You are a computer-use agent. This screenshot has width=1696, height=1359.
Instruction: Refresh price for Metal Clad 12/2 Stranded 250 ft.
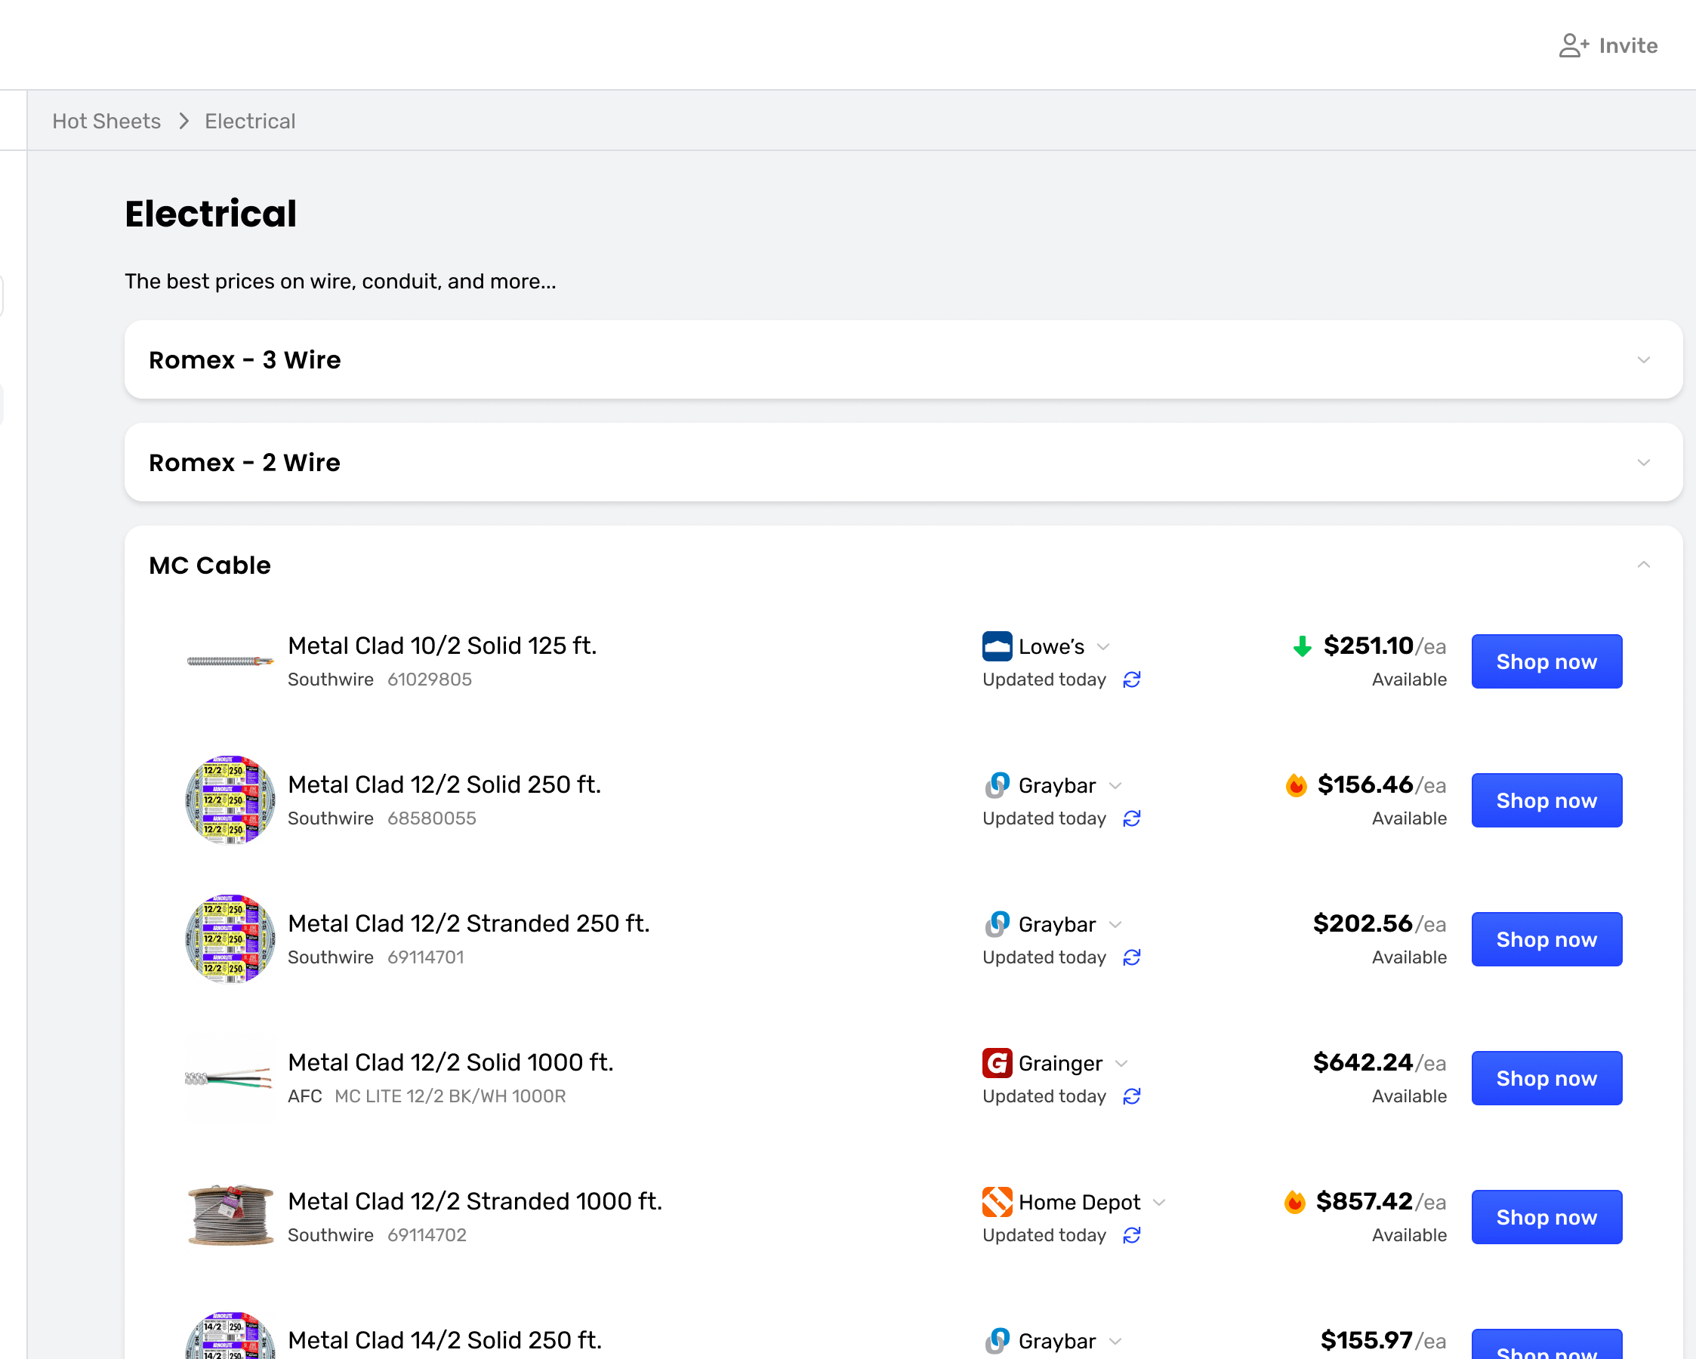(1131, 957)
